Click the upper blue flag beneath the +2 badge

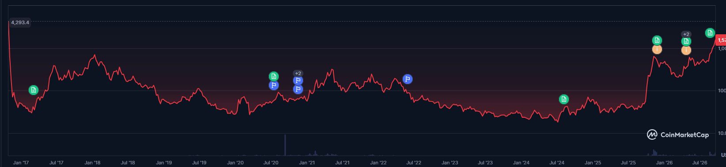298,80
